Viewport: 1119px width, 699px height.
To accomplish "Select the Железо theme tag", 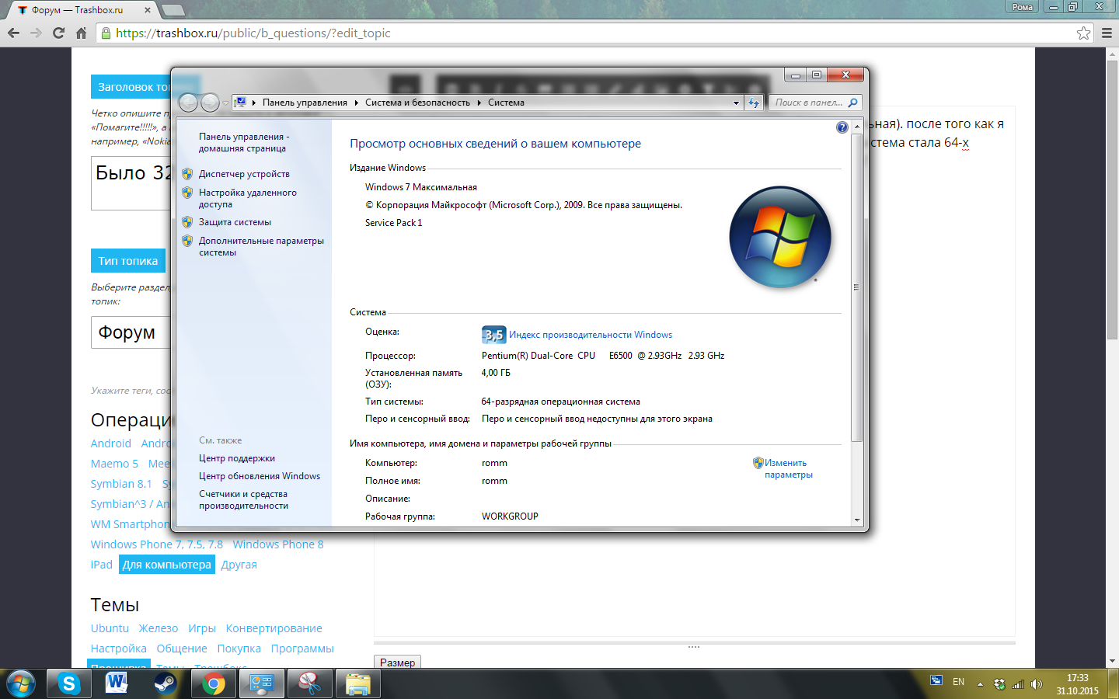I will [x=159, y=628].
